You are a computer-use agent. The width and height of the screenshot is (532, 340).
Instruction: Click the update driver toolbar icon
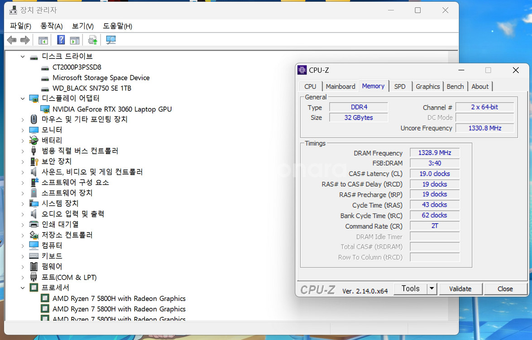[x=93, y=40]
